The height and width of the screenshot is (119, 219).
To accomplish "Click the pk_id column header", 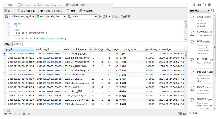I will pyautogui.click(x=20, y=49).
